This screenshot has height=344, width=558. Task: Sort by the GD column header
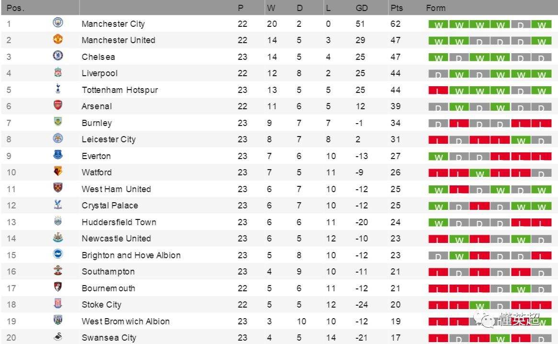pos(362,8)
